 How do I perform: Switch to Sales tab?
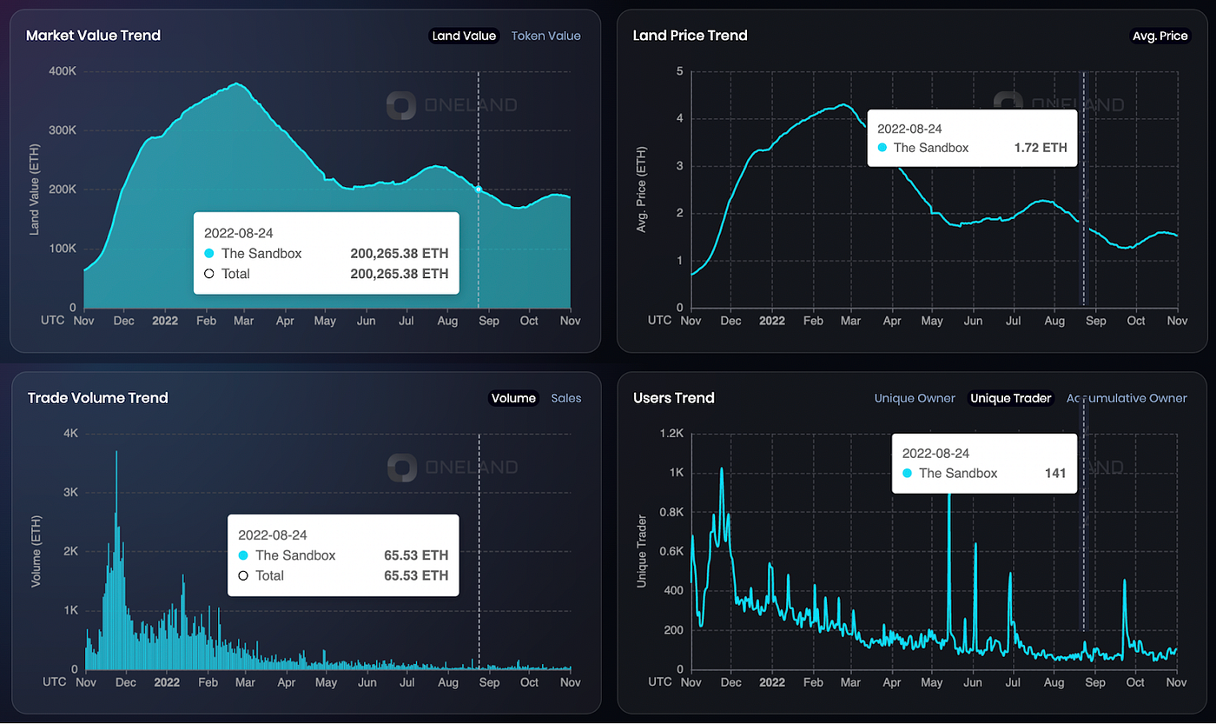(x=566, y=398)
